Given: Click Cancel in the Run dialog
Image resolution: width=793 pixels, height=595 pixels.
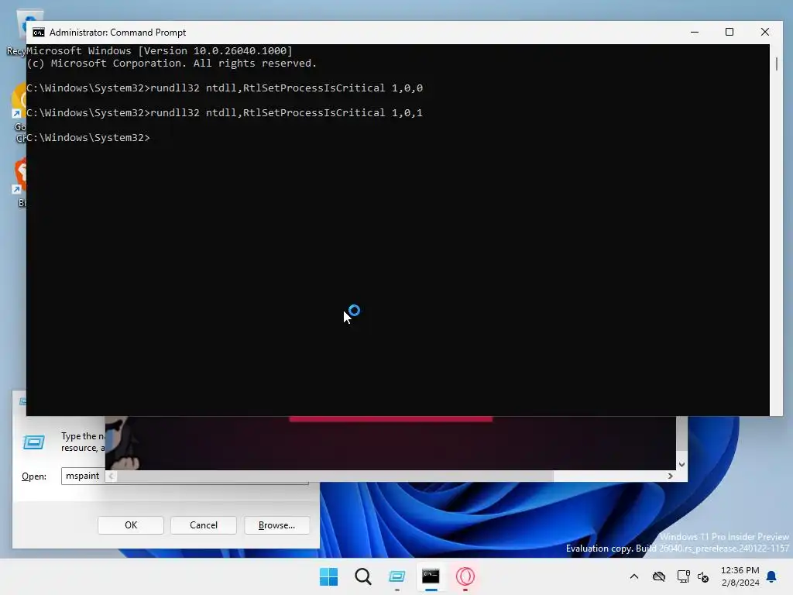Looking at the screenshot, I should click(204, 525).
